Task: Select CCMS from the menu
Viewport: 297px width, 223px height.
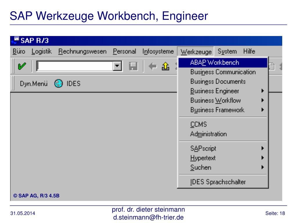Action: click(x=223, y=124)
